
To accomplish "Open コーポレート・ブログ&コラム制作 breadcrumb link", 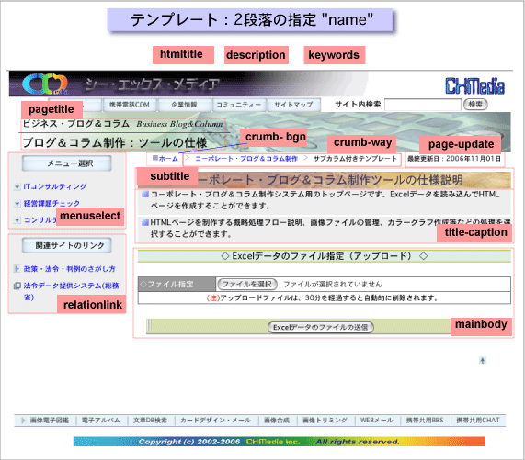I will click(246, 159).
